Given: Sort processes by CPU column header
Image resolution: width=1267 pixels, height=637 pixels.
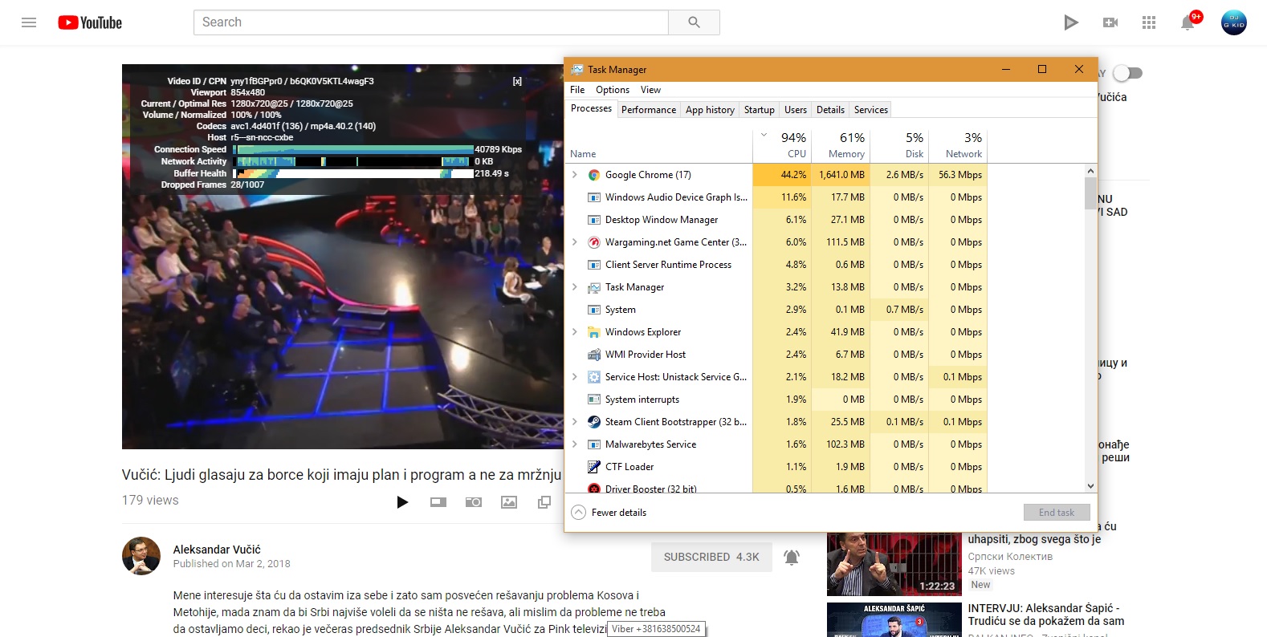Looking at the screenshot, I should pyautogui.click(x=782, y=145).
